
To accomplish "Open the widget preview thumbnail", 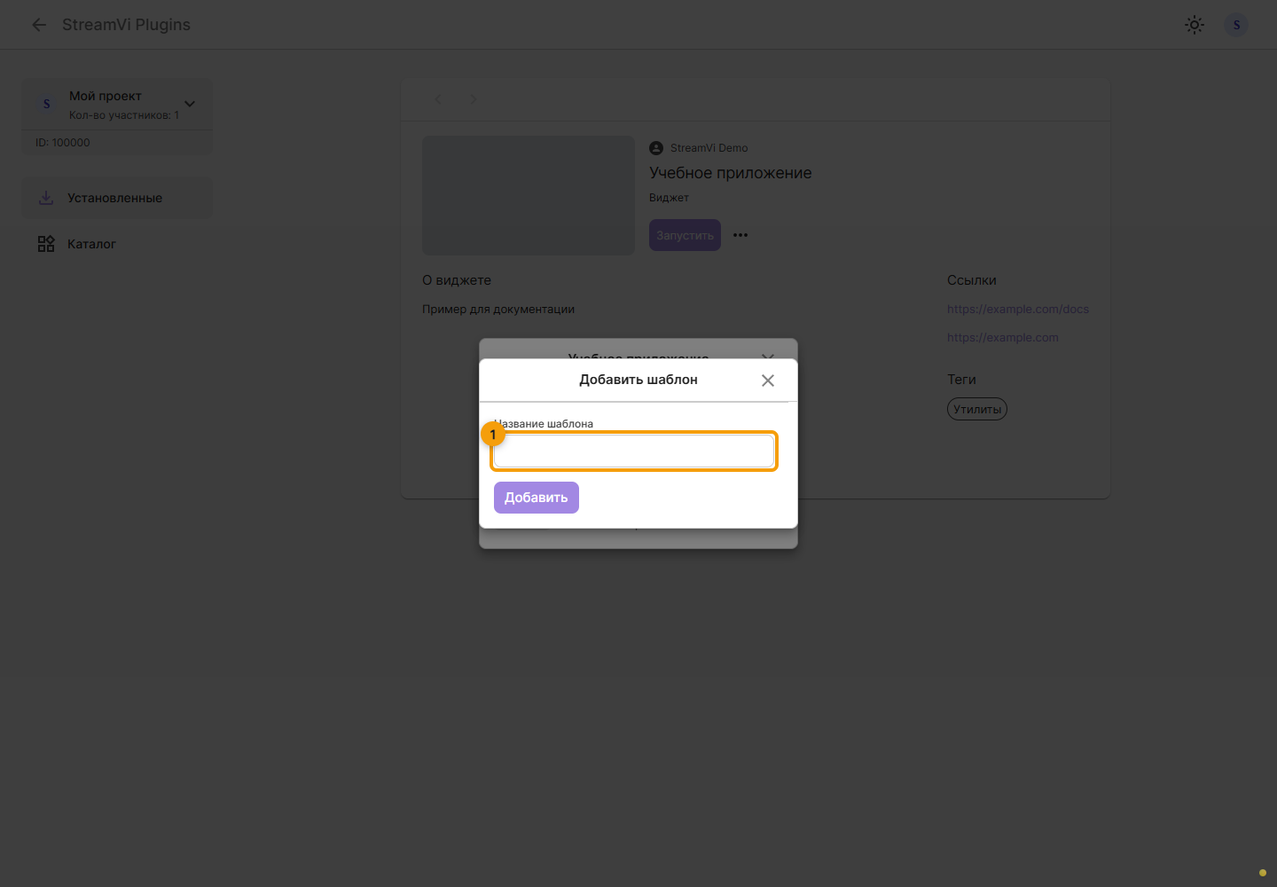I will point(529,195).
